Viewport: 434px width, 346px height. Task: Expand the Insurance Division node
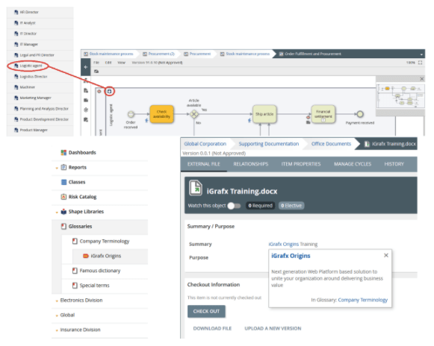coord(57,330)
